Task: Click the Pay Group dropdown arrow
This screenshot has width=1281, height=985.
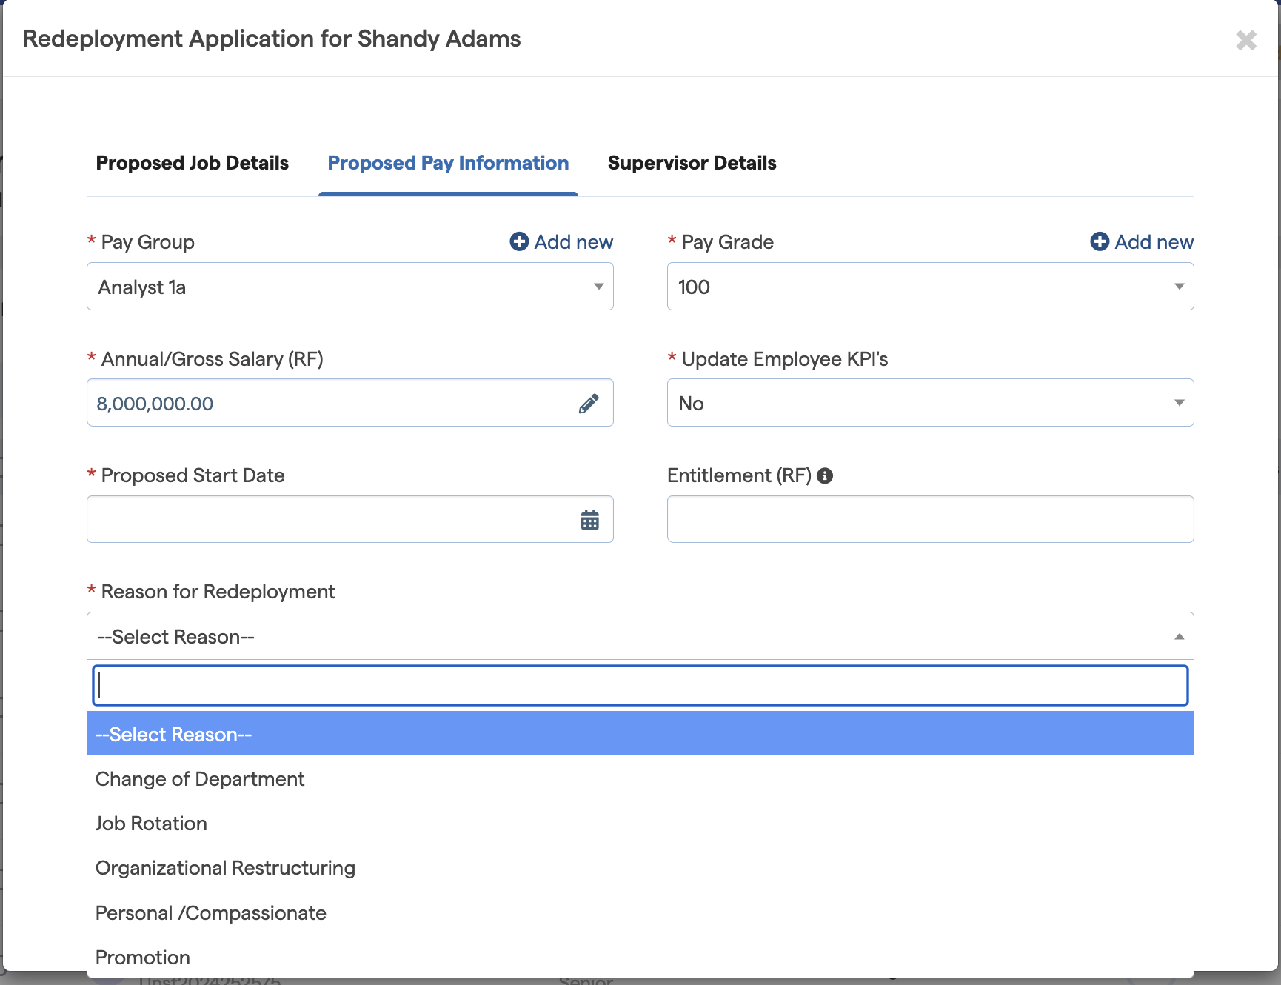Action: click(x=598, y=287)
